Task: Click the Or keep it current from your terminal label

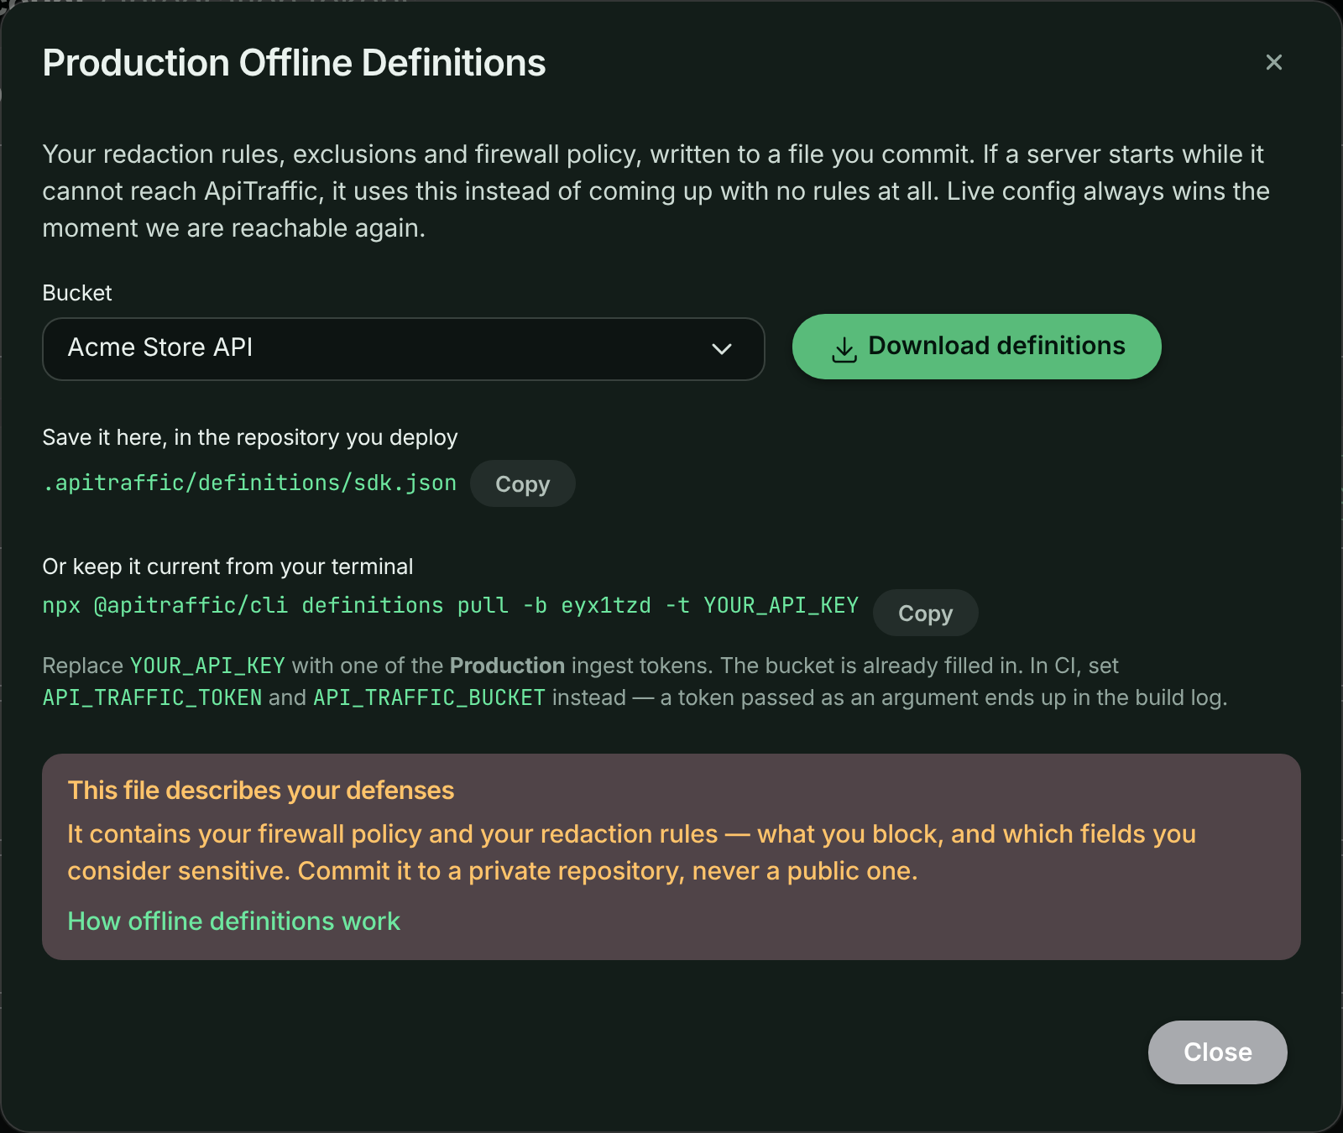Action: click(227, 566)
